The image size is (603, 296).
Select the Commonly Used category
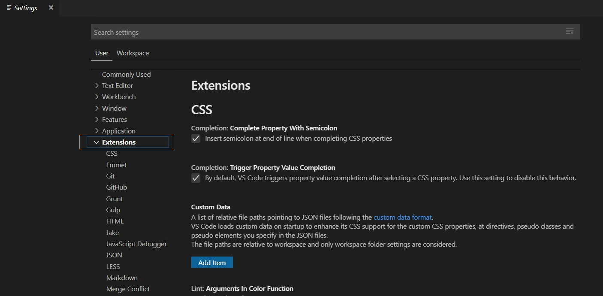pyautogui.click(x=126, y=75)
